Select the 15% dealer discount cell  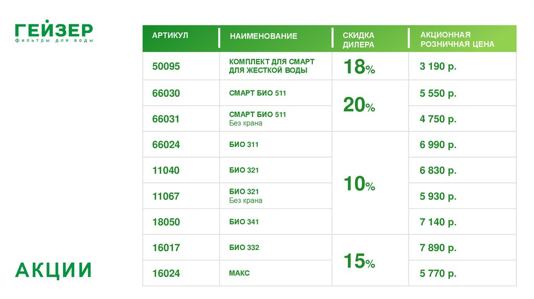coord(359,261)
